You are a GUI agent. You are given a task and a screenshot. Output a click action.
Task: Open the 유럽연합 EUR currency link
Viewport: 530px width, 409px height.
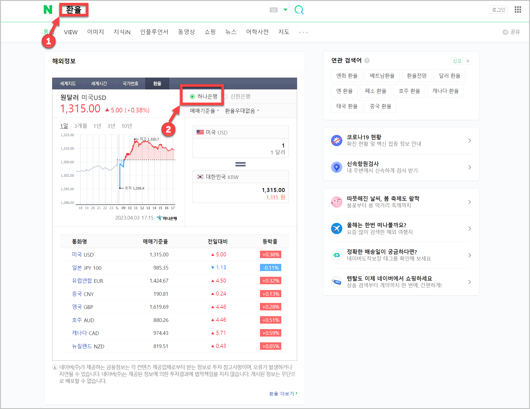tap(88, 281)
